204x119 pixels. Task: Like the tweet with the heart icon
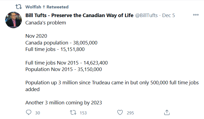(120, 112)
